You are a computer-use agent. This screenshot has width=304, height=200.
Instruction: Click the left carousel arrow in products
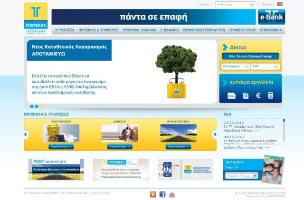[26, 134]
